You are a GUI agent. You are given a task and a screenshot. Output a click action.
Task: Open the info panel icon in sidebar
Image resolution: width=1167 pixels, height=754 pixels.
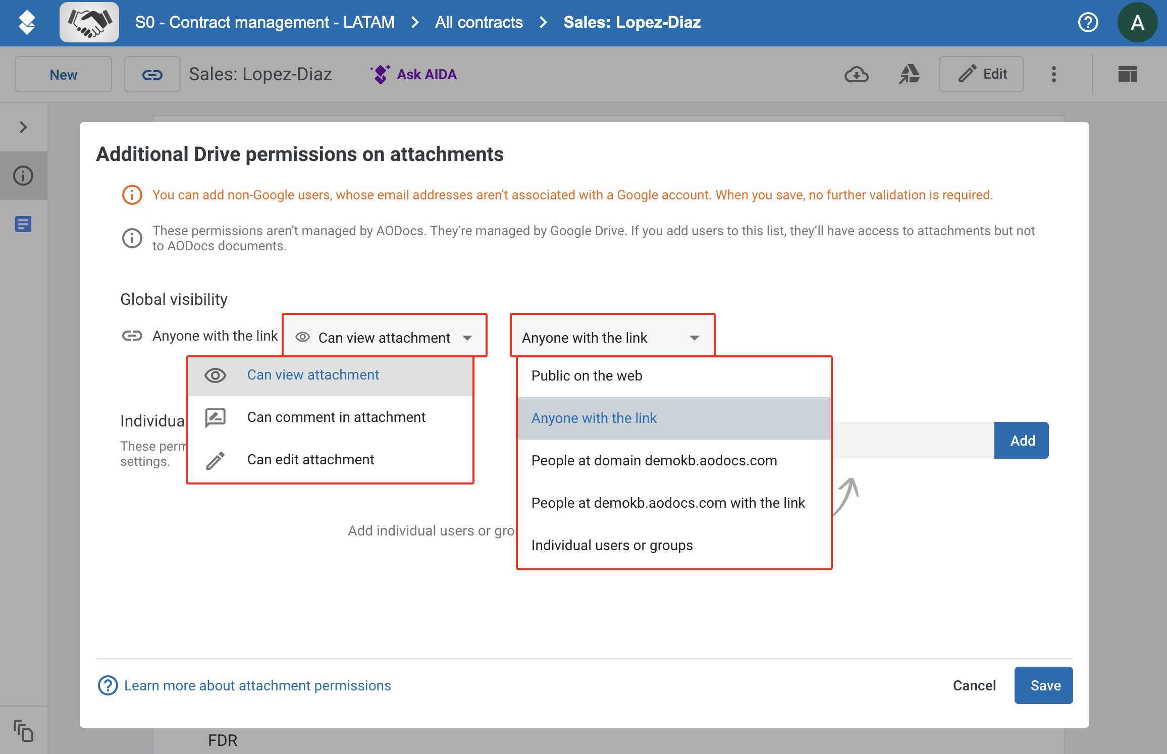click(23, 176)
